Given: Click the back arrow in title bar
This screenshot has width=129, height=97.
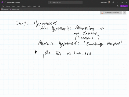Looking at the screenshot, I should pos(5,2).
